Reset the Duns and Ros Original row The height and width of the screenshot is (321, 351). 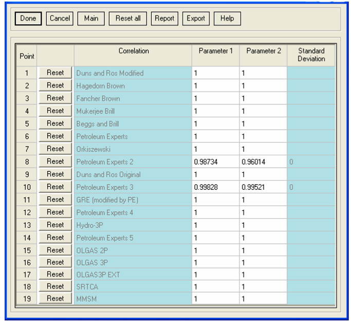pyautogui.click(x=56, y=174)
